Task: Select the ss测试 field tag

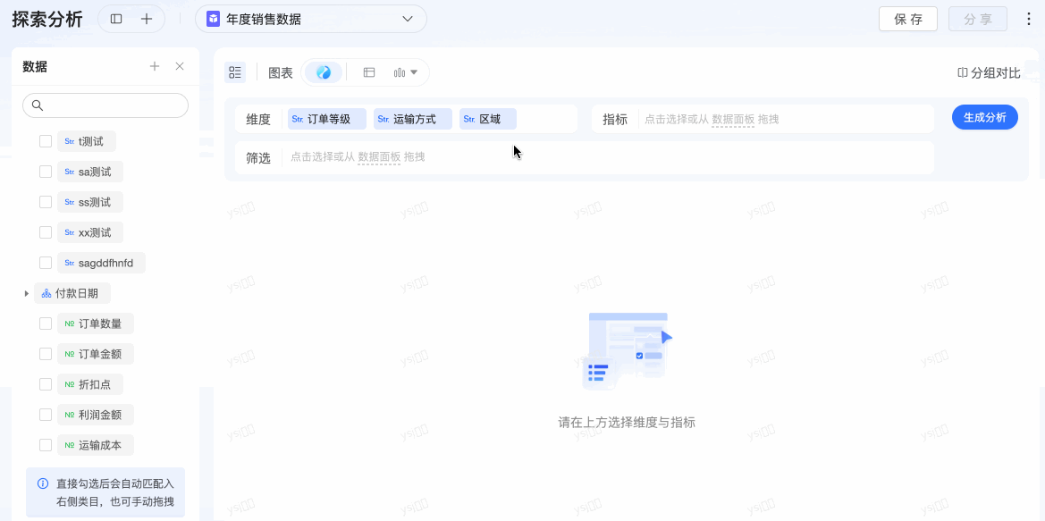Action: click(x=90, y=202)
